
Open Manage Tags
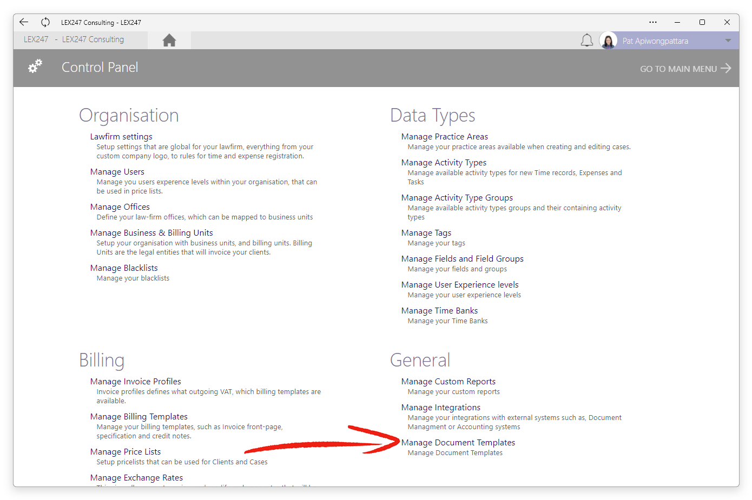coord(426,233)
